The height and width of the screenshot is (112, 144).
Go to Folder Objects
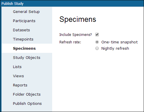27,94
